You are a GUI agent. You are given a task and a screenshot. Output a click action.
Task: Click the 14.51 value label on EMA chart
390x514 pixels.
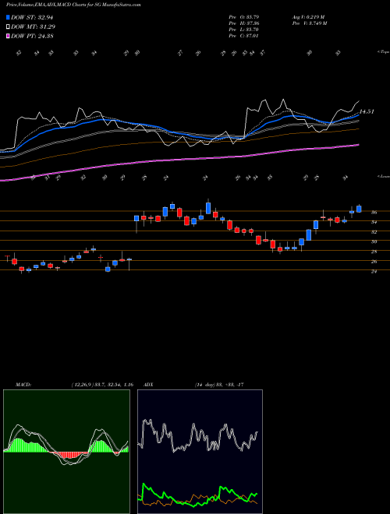(367, 112)
